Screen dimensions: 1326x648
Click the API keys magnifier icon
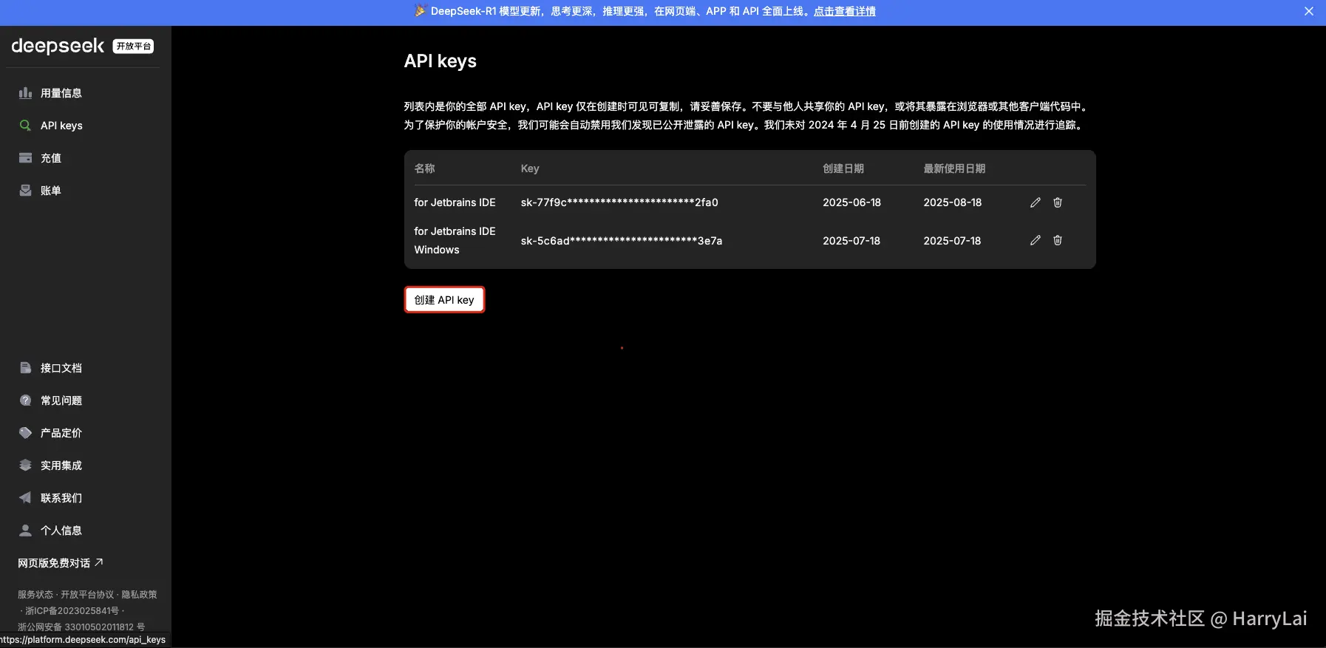[x=25, y=126]
